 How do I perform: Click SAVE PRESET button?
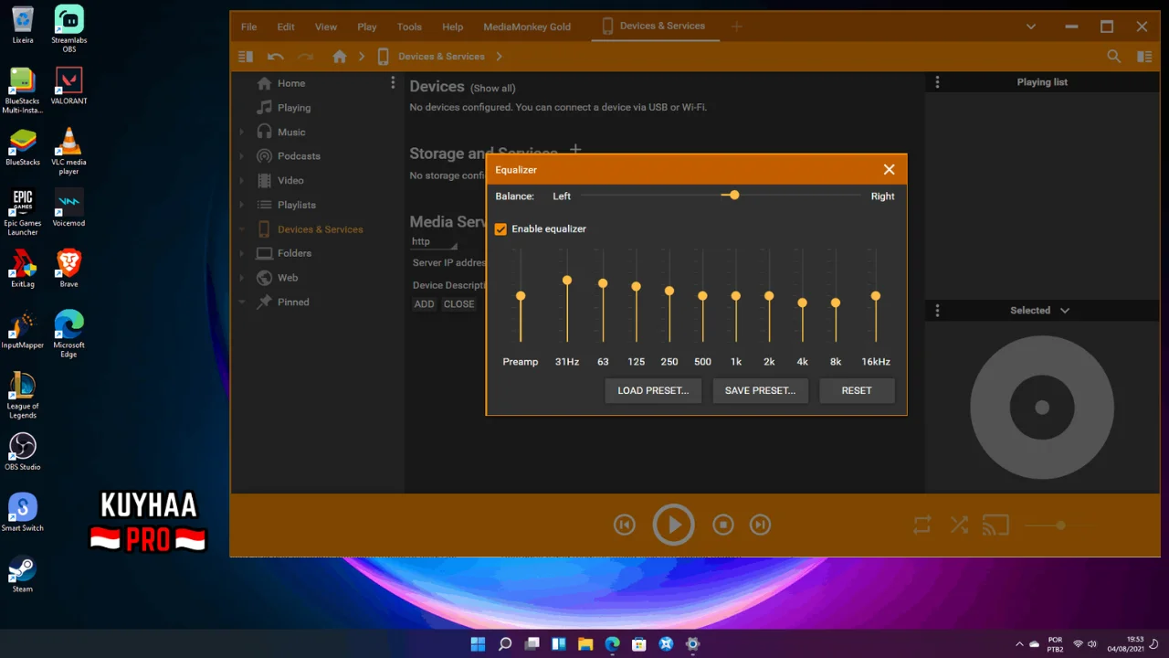point(760,390)
